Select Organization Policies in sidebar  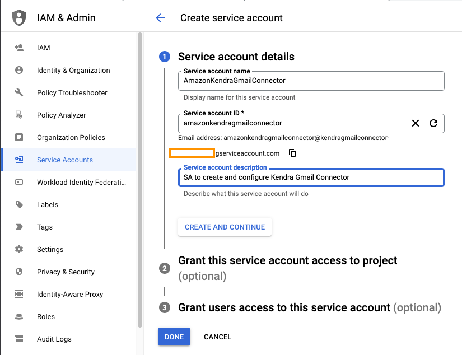(68, 137)
